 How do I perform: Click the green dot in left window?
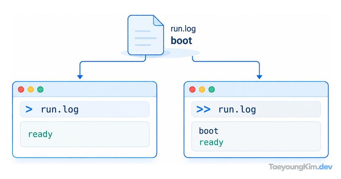pyautogui.click(x=40, y=89)
